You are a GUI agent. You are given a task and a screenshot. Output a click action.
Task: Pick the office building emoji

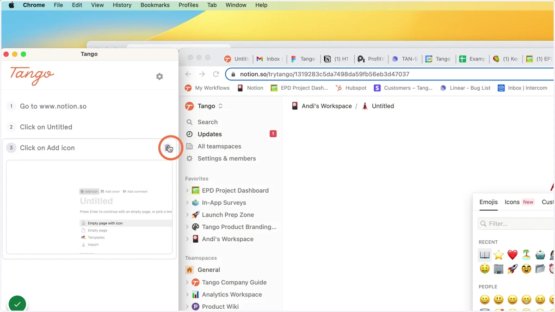[x=499, y=269]
